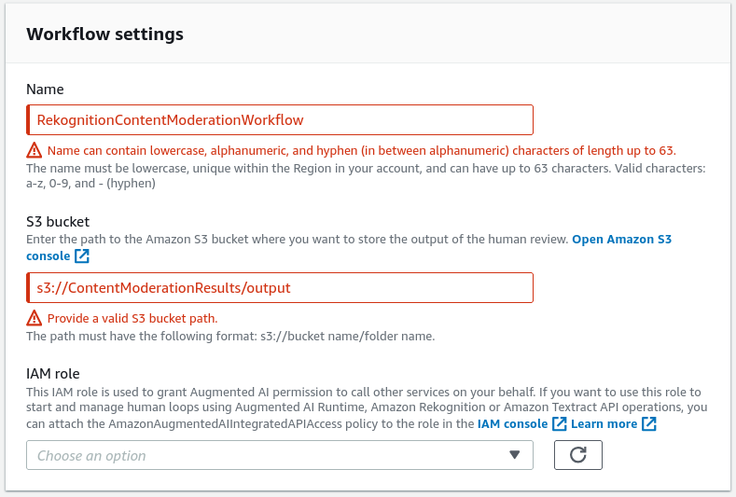This screenshot has height=497, width=736.
Task: Click the warning icon beside the Name error
Action: pos(34,150)
